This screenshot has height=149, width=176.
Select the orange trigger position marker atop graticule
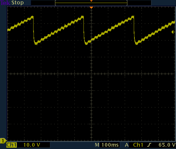point(92,8)
